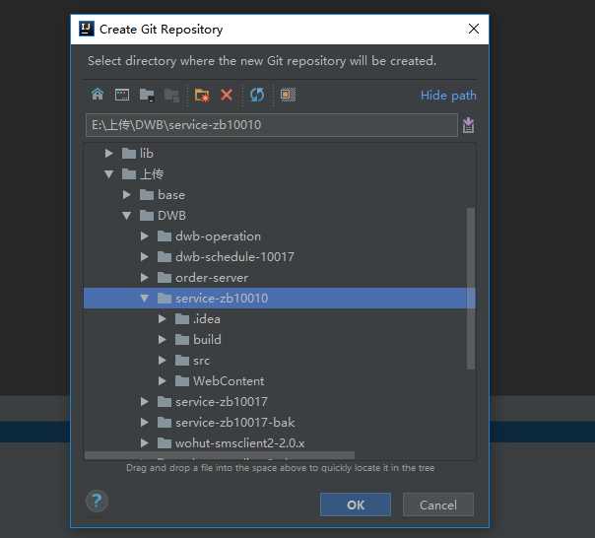Click the horizontal scrollbar of the tree
The image size is (595, 538).
[x=220, y=455]
